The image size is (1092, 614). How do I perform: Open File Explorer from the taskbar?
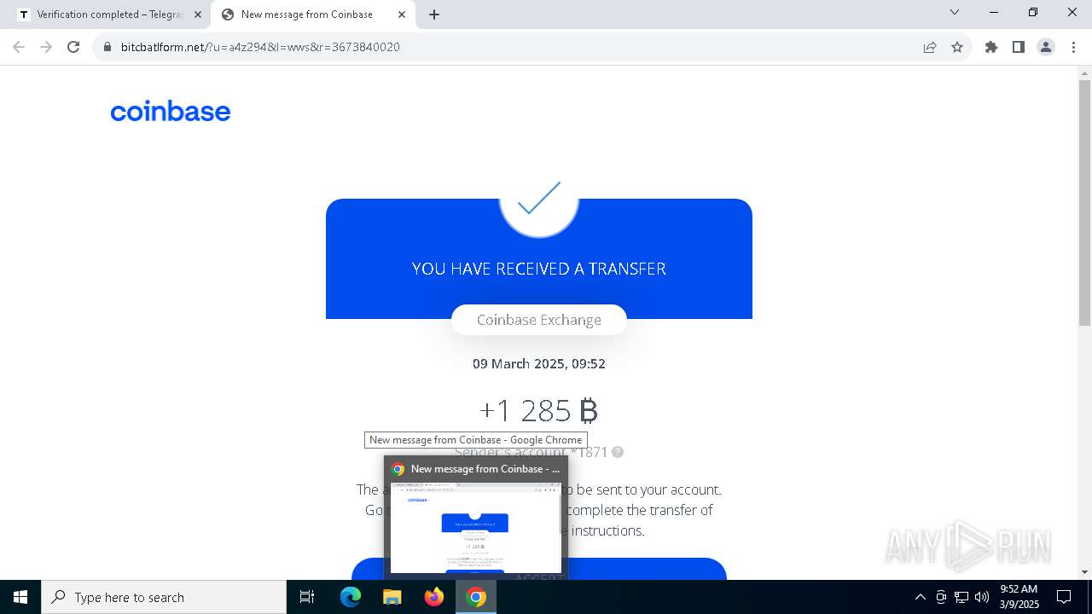[392, 597]
